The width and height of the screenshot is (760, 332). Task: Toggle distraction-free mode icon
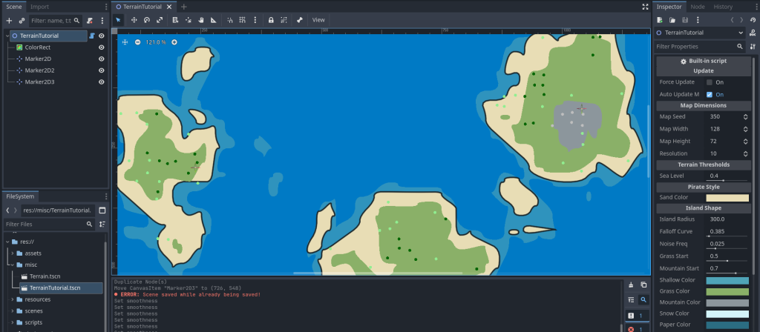click(644, 7)
